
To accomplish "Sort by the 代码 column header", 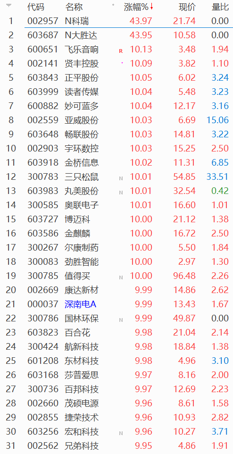I will point(36,7).
